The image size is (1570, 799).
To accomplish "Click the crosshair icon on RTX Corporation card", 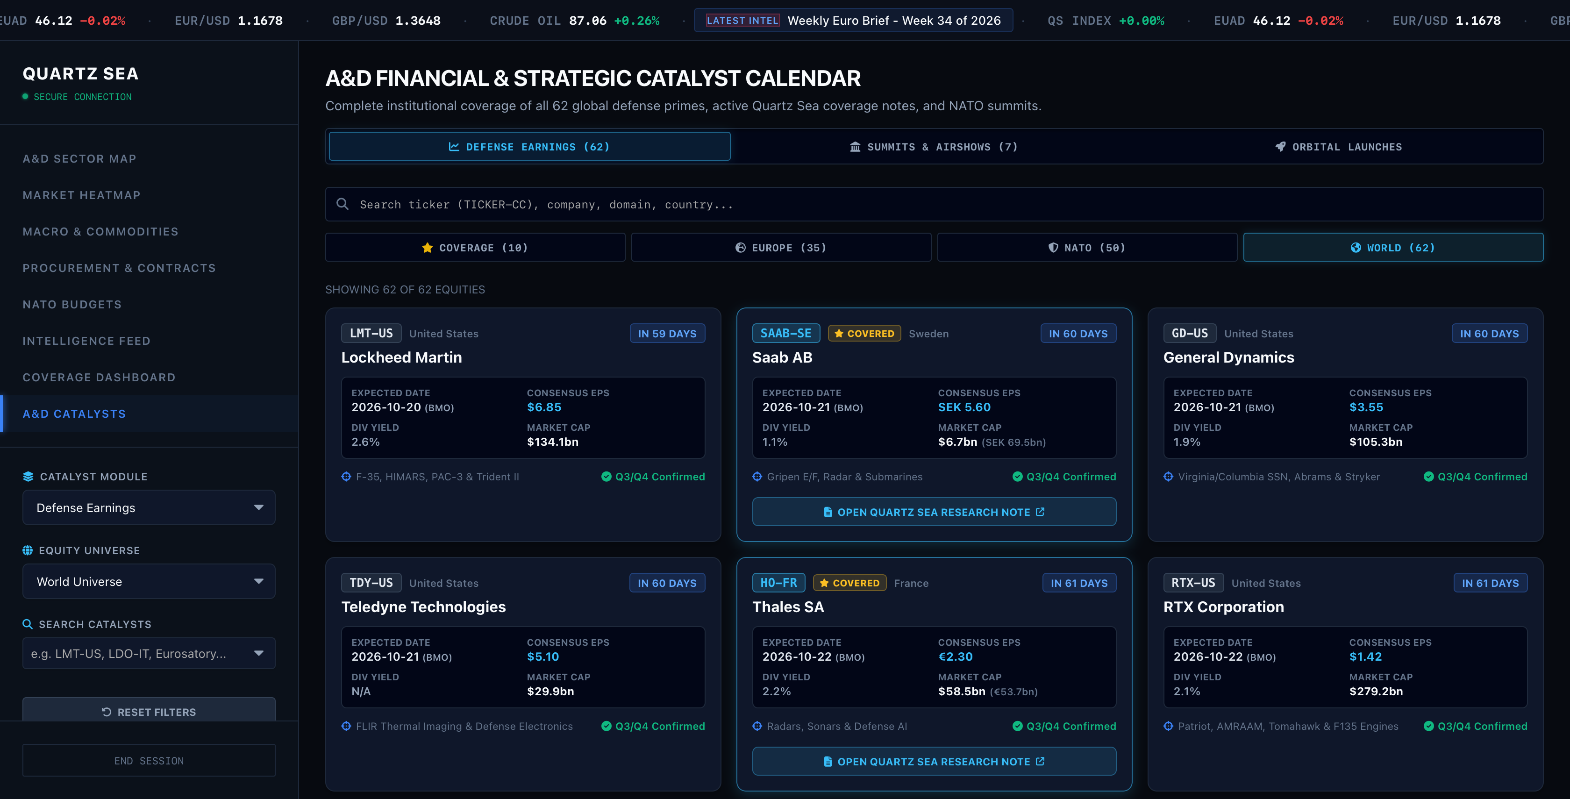I will [x=1168, y=726].
